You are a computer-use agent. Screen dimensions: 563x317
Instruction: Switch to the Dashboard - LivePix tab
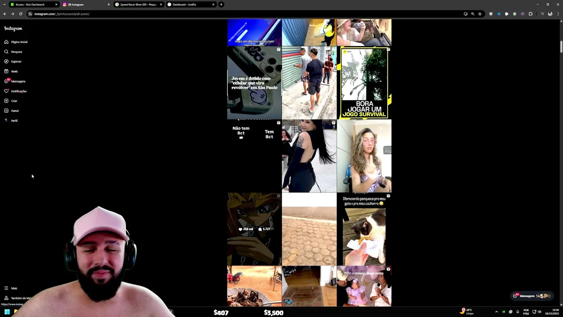190,4
